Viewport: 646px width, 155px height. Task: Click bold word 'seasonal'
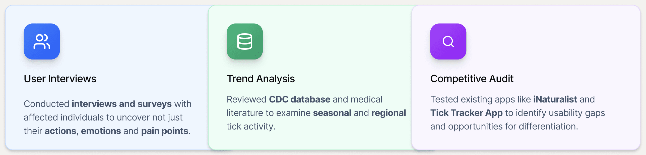332,113
